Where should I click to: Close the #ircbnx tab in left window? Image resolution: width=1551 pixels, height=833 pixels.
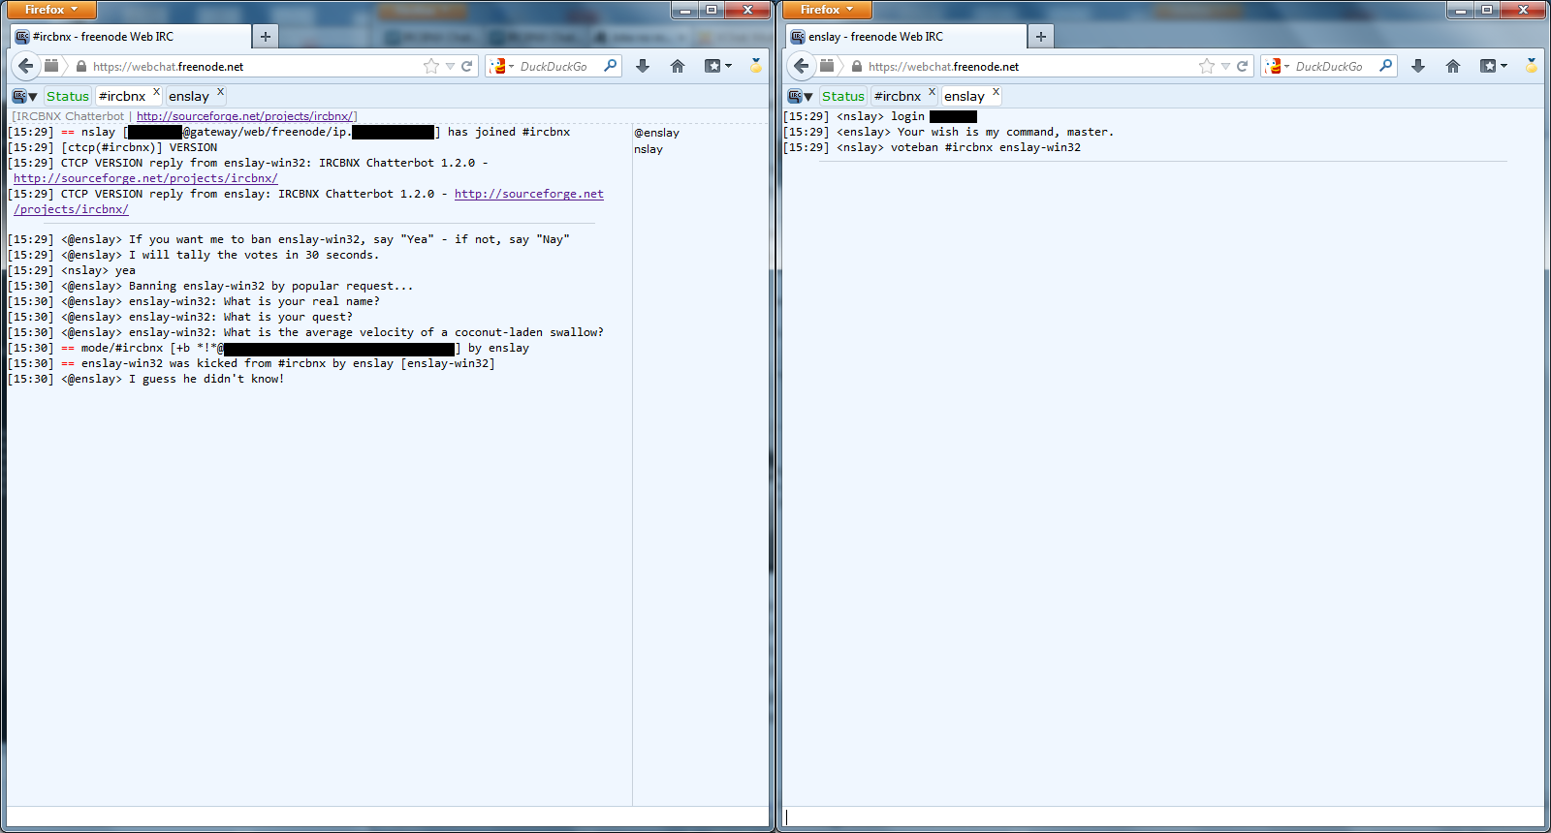click(156, 92)
